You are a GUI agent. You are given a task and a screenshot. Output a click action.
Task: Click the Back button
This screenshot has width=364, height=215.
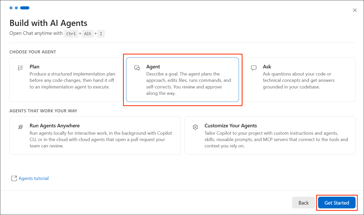304,203
